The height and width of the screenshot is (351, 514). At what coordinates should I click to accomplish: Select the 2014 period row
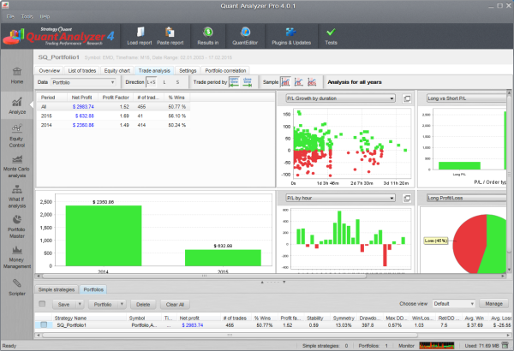pyautogui.click(x=113, y=125)
